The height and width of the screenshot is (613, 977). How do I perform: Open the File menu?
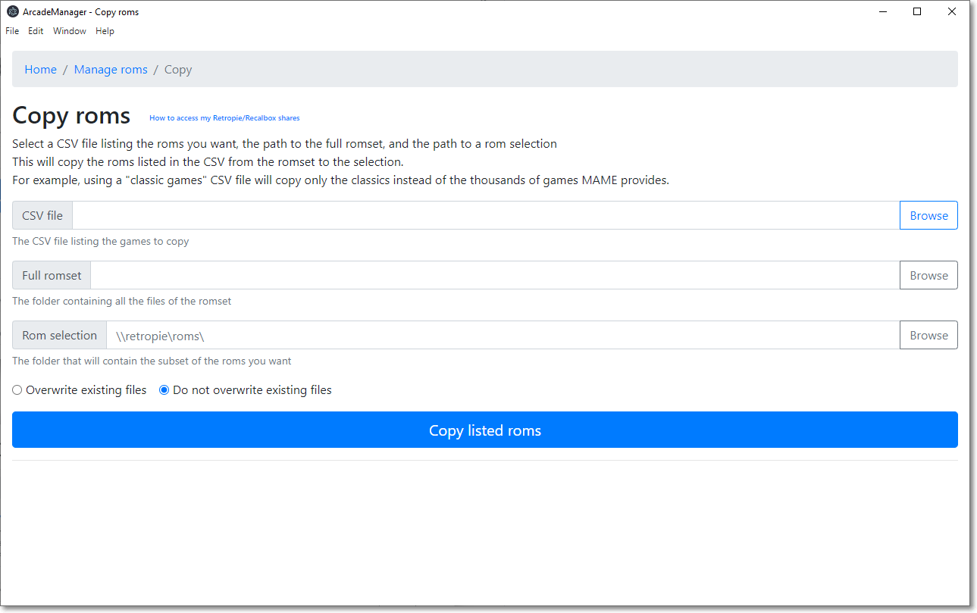(12, 31)
